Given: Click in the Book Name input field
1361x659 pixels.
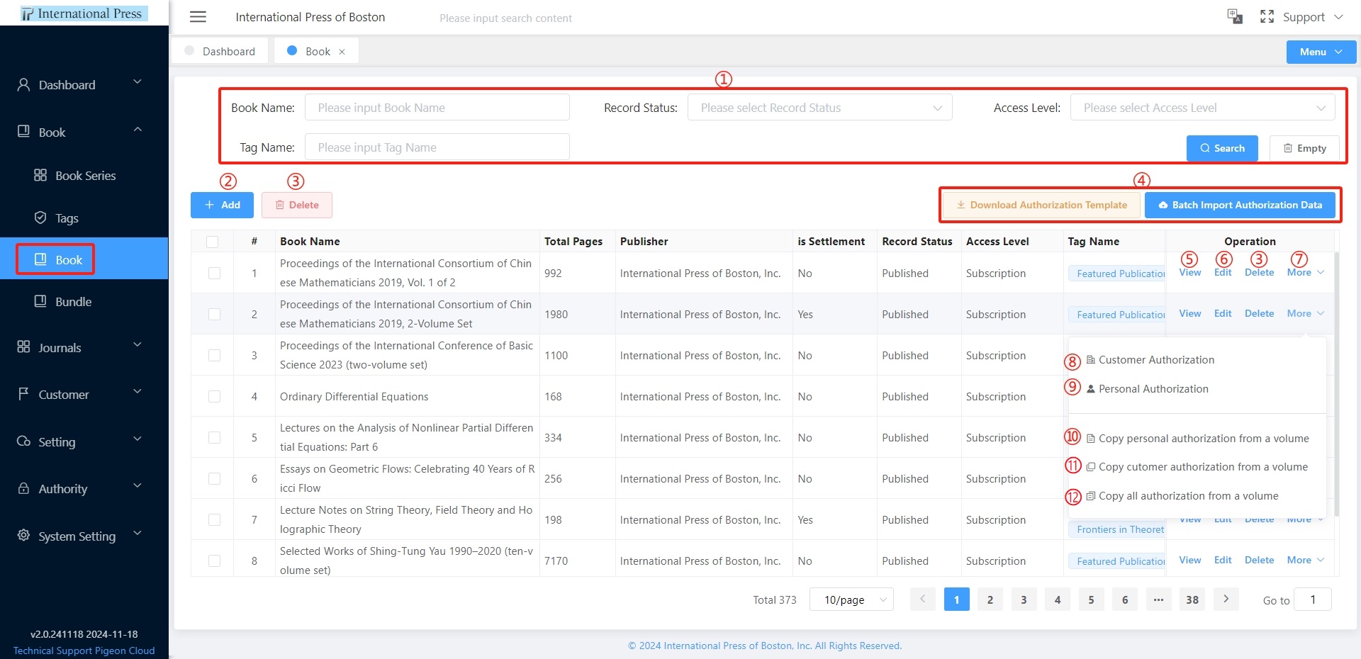Looking at the screenshot, I should (437, 108).
